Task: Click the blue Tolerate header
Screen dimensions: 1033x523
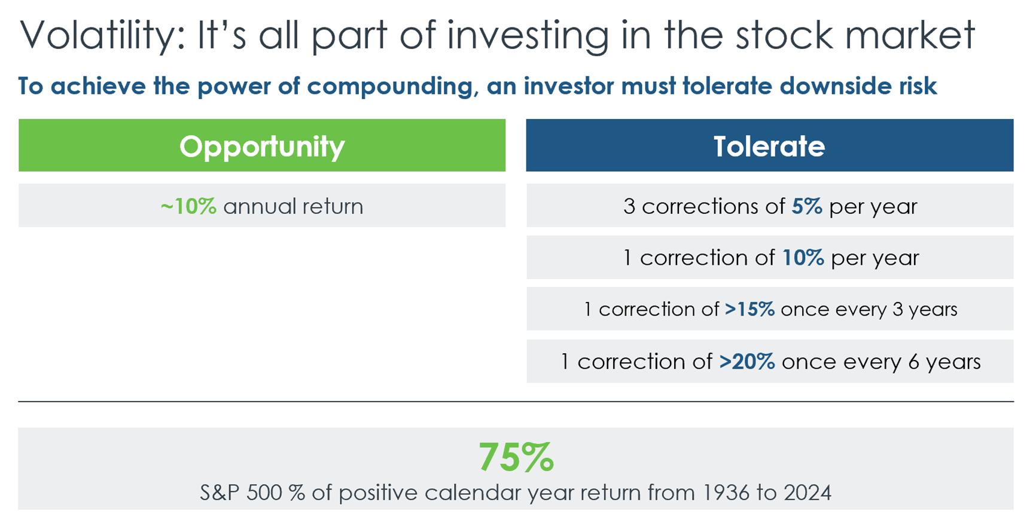Action: 769,146
